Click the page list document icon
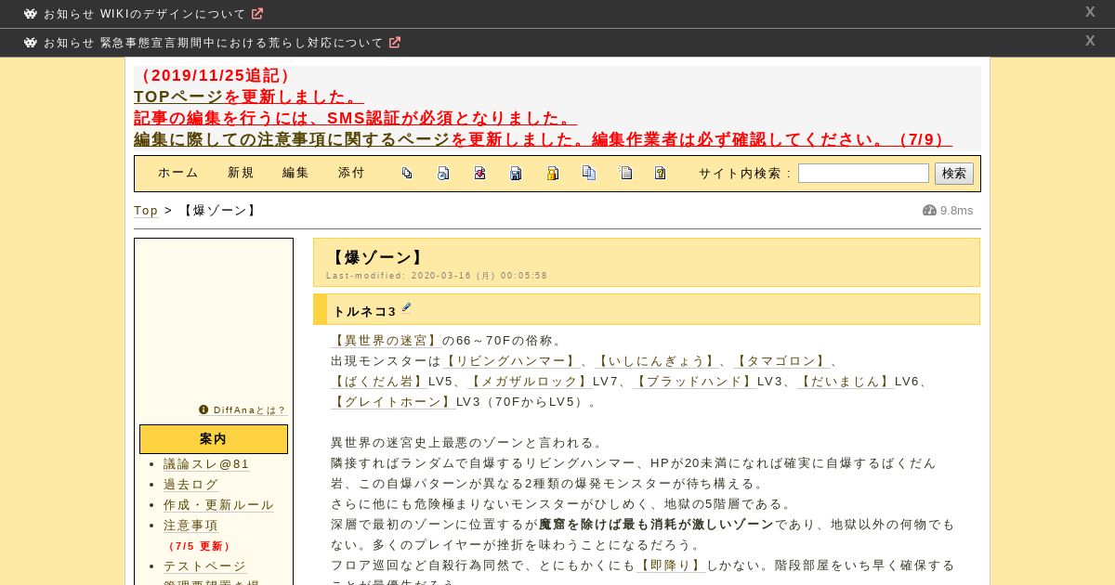Image resolution: width=1115 pixels, height=585 pixels. point(625,173)
